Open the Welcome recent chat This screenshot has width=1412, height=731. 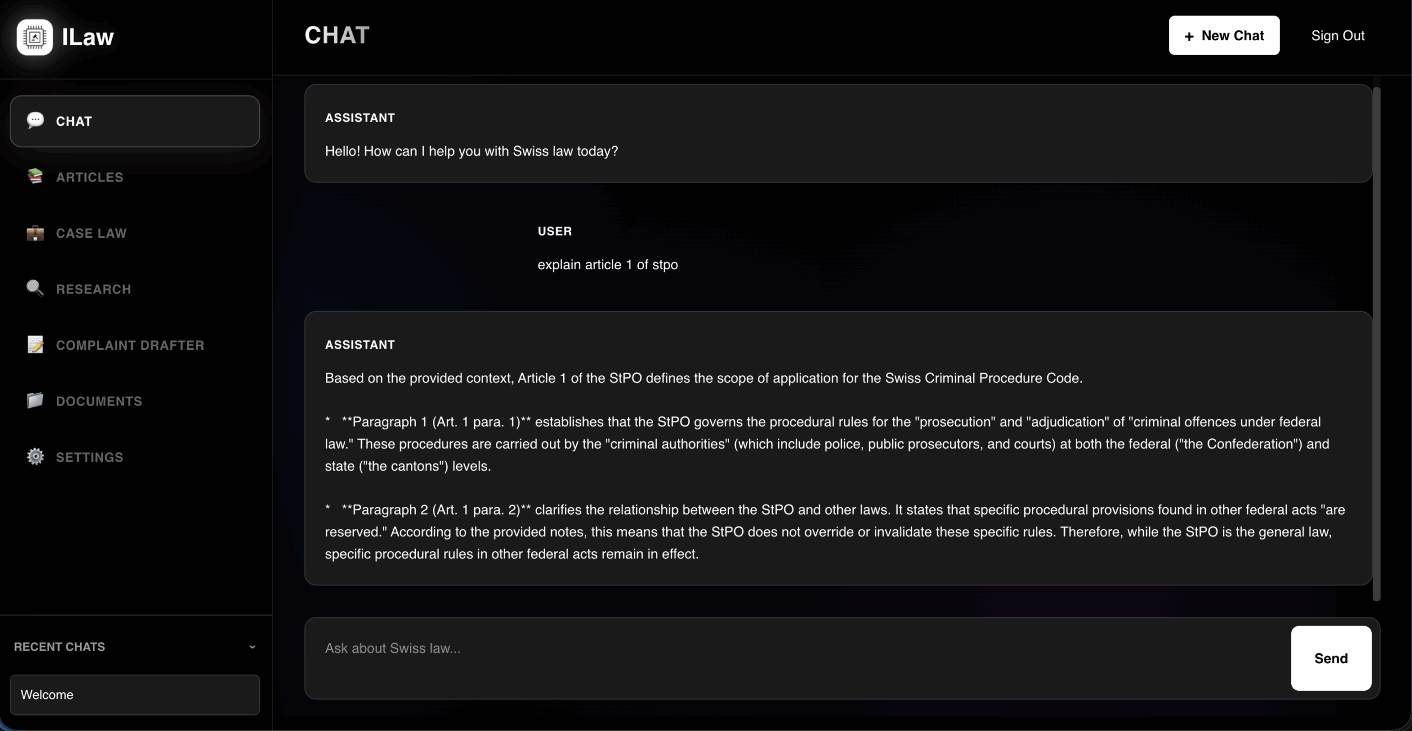pyautogui.click(x=135, y=695)
